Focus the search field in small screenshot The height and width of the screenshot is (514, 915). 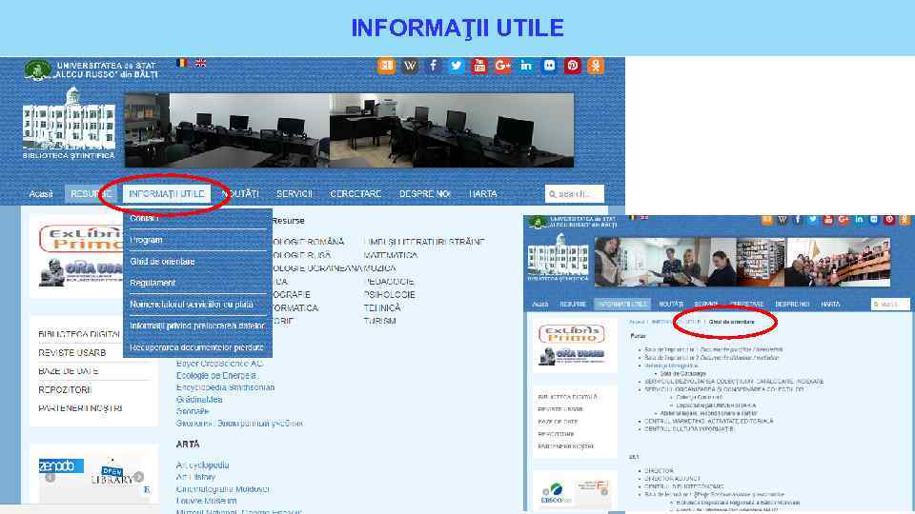click(890, 305)
